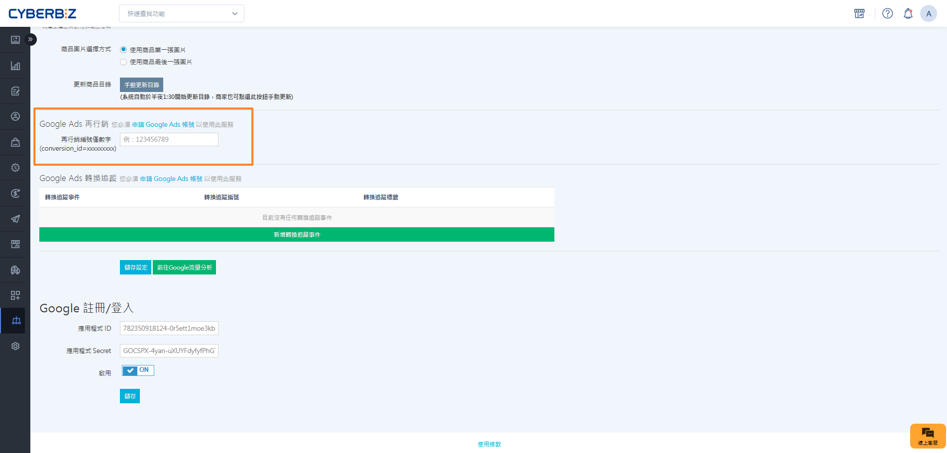Click the customer profile sidebar icon
Image resolution: width=947 pixels, height=453 pixels.
point(15,116)
